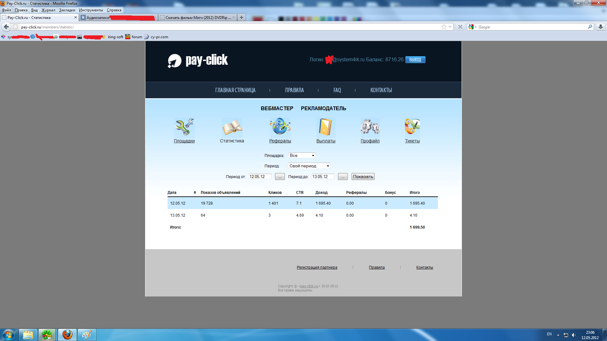Switch to Скачать фильм Матч tab

197,17
